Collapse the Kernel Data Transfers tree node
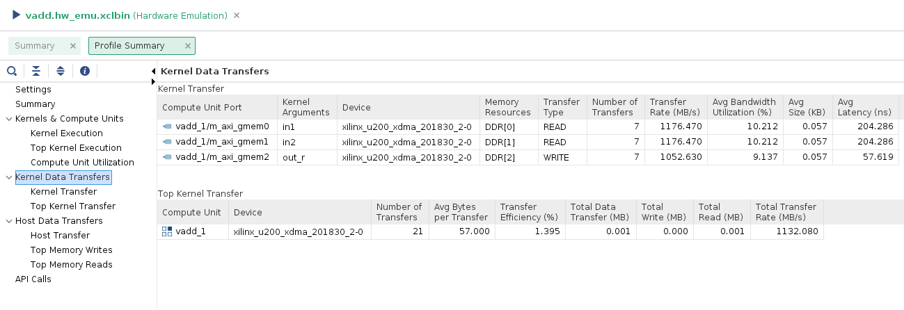The image size is (904, 310). (x=8, y=177)
